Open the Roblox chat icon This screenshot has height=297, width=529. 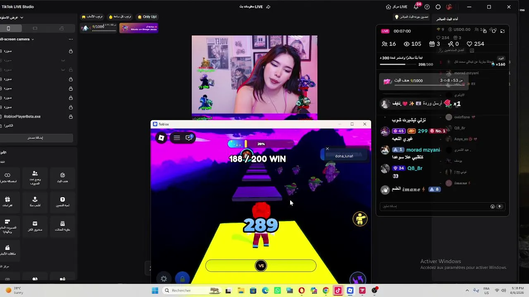(x=189, y=138)
